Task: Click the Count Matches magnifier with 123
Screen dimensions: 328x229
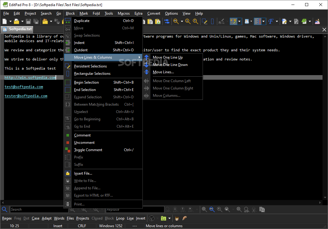Action: [246, 209]
